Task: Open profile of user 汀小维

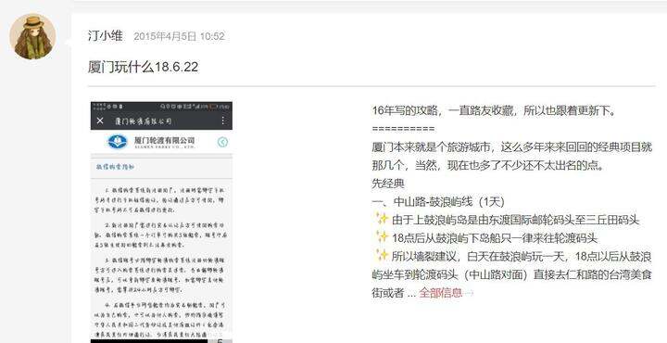Action: point(106,36)
